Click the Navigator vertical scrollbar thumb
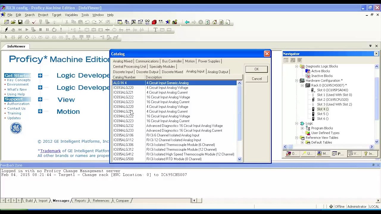 click(x=377, y=99)
